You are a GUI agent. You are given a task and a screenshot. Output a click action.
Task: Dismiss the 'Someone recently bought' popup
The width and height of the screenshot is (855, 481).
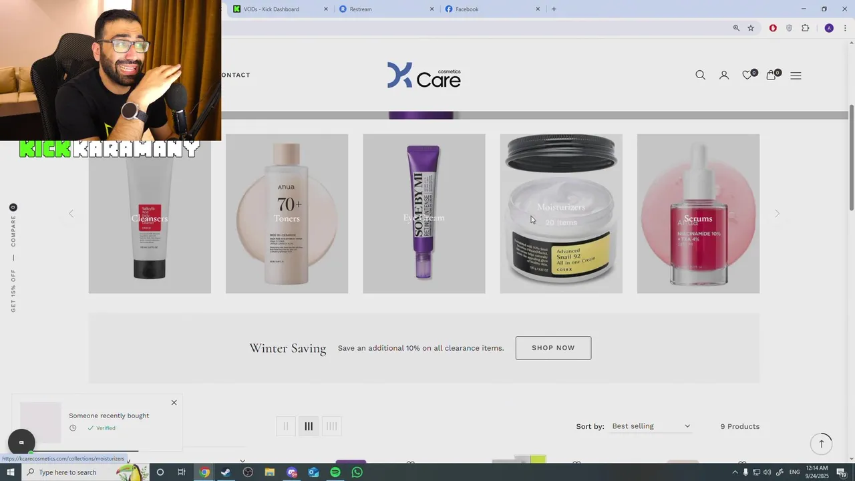point(174,402)
